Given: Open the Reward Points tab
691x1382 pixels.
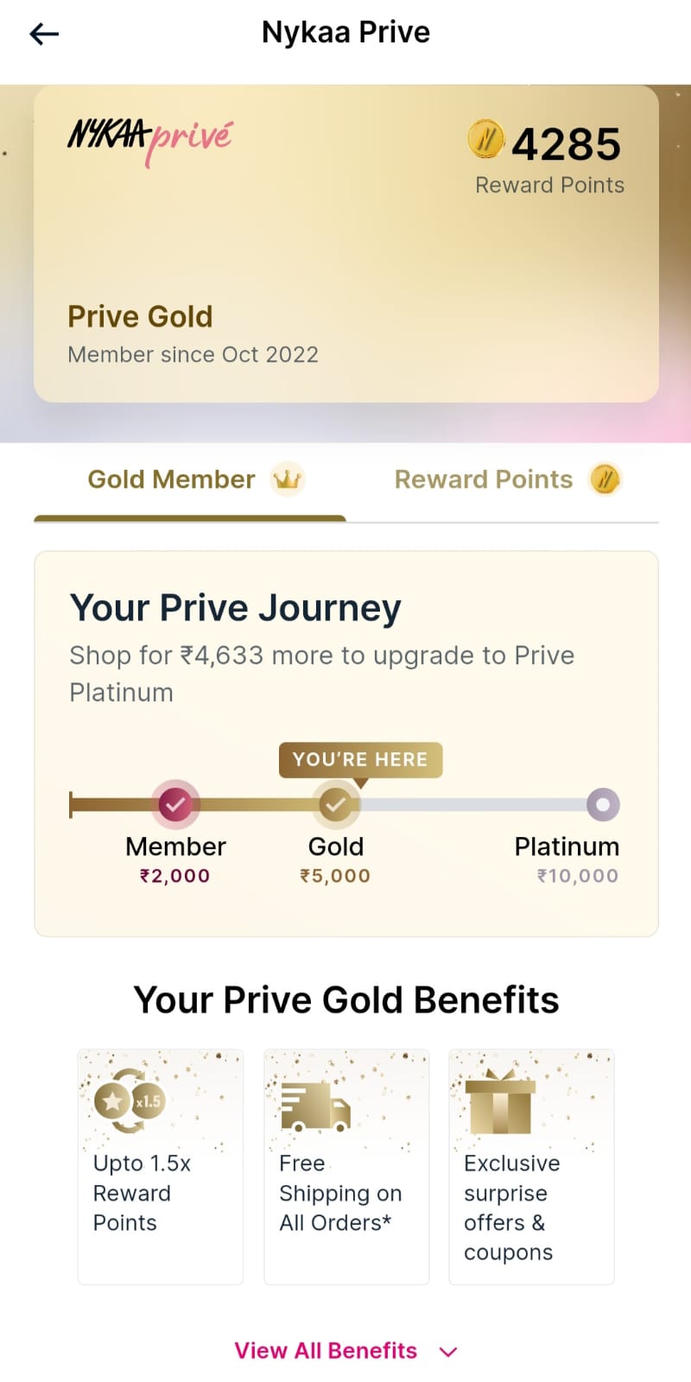Looking at the screenshot, I should point(484,479).
